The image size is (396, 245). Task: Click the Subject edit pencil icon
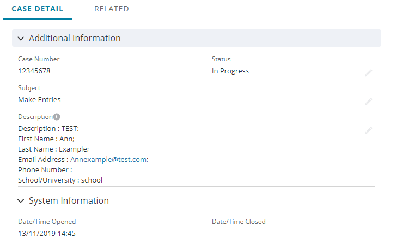pos(369,101)
